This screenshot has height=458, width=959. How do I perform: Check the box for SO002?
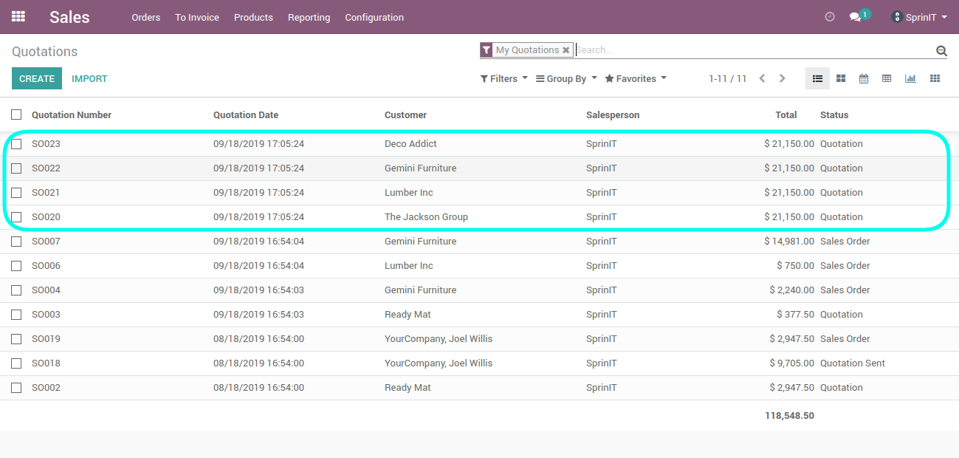coord(16,388)
